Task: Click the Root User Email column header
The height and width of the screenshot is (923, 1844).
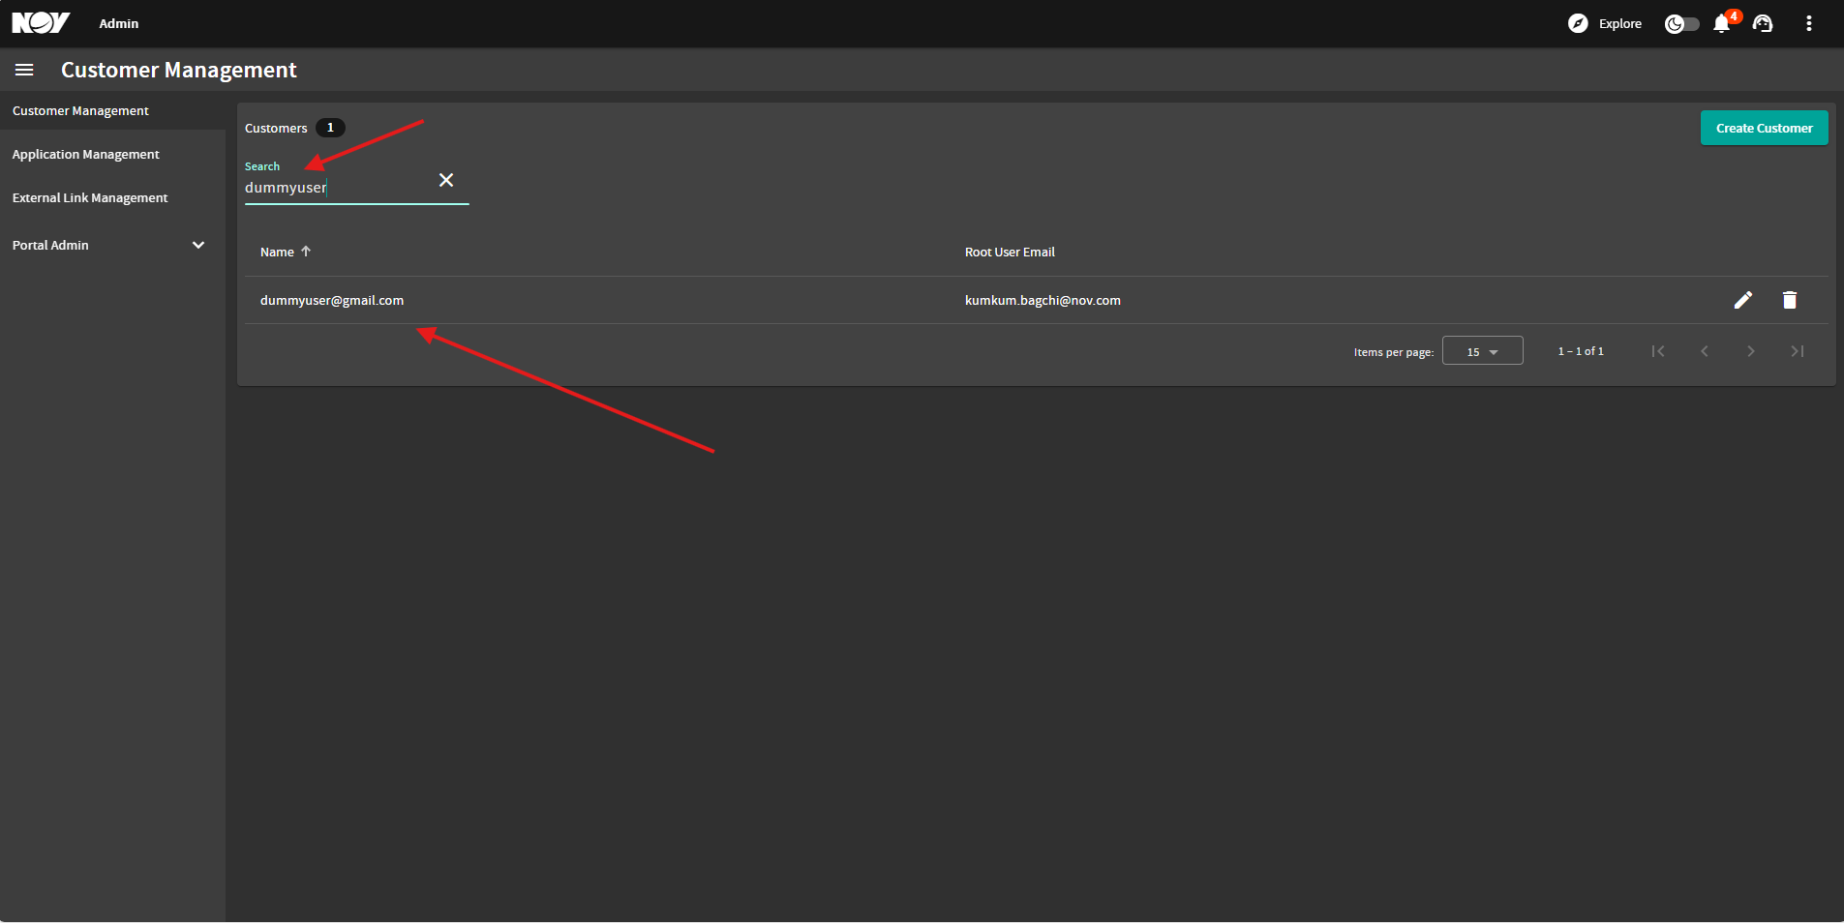Action: 1010,252
